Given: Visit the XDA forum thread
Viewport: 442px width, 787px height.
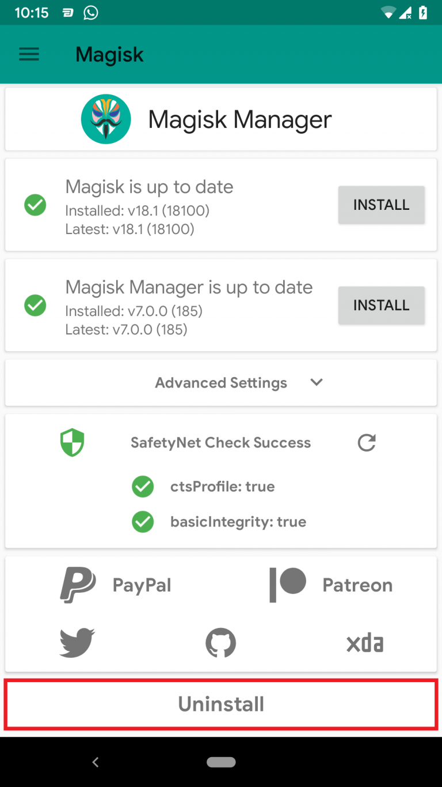Looking at the screenshot, I should [364, 642].
